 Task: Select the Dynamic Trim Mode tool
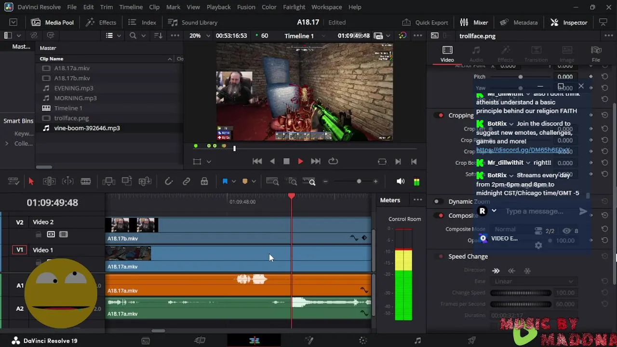[68, 182]
